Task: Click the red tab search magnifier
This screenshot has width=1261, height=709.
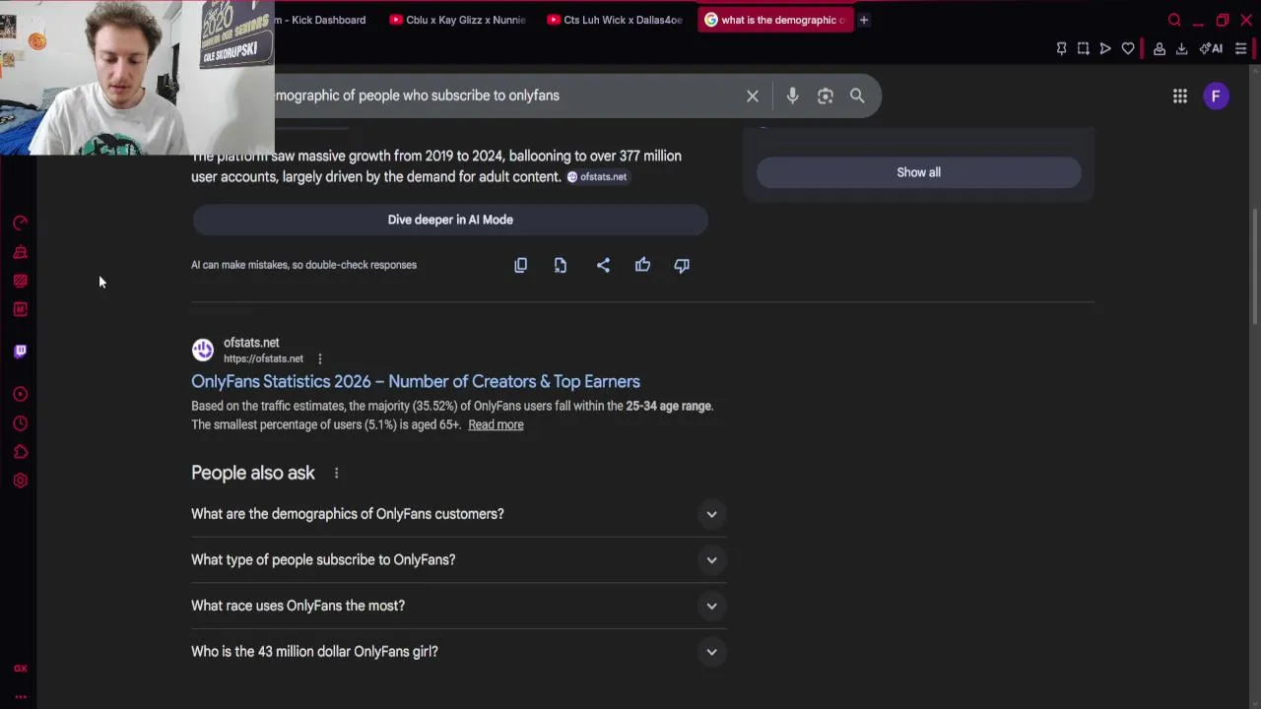Action: (1174, 20)
